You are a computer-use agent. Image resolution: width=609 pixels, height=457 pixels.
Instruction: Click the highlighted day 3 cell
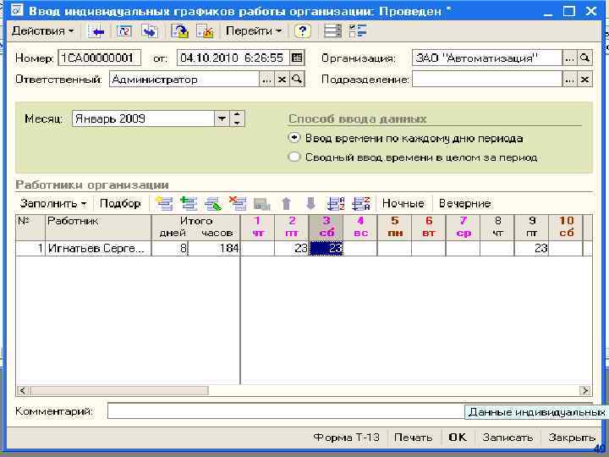pyautogui.click(x=326, y=248)
